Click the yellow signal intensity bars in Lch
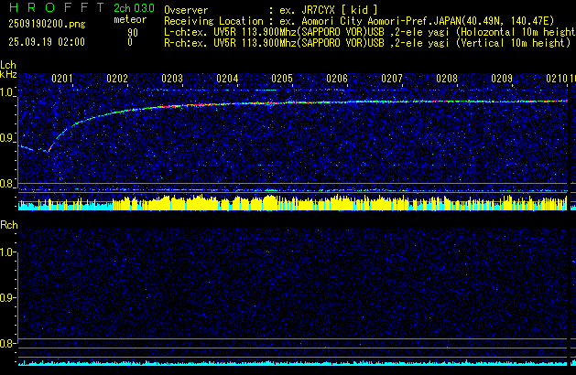Screen dimensions: 576x375 275,202
